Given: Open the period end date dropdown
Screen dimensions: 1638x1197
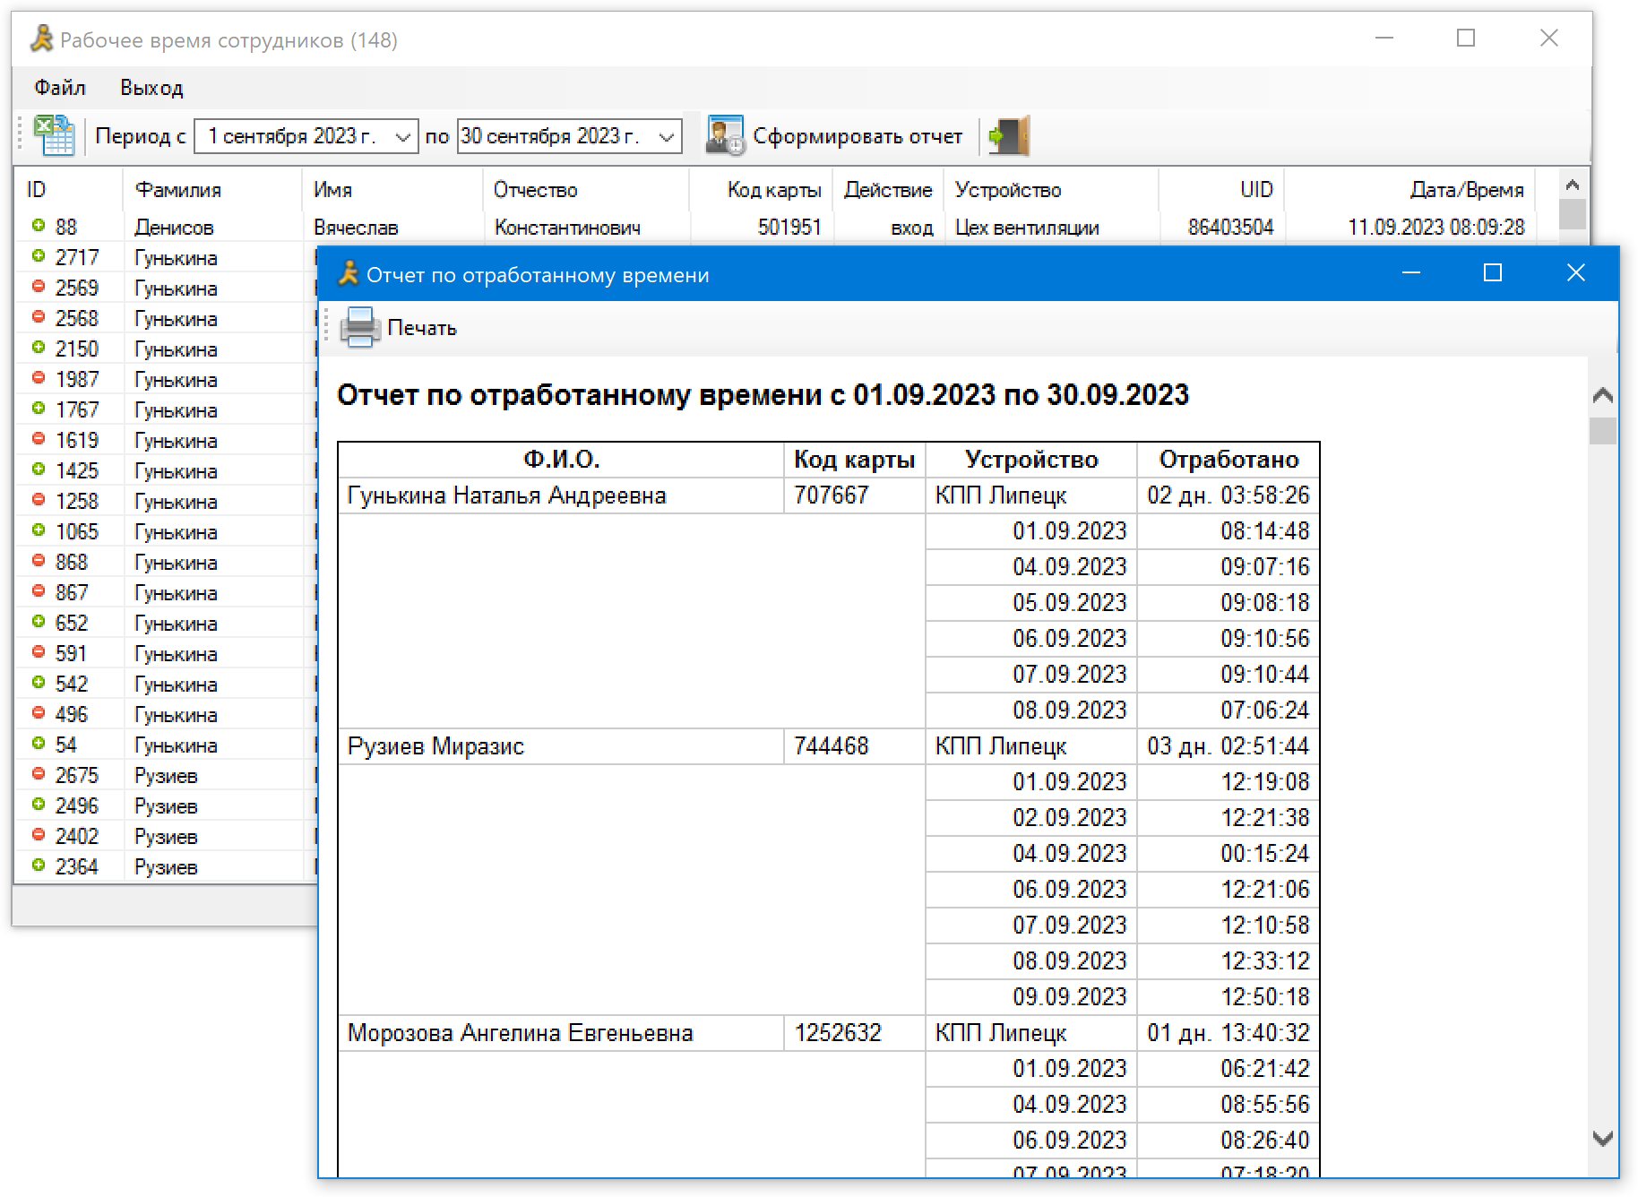Looking at the screenshot, I should pos(666,137).
